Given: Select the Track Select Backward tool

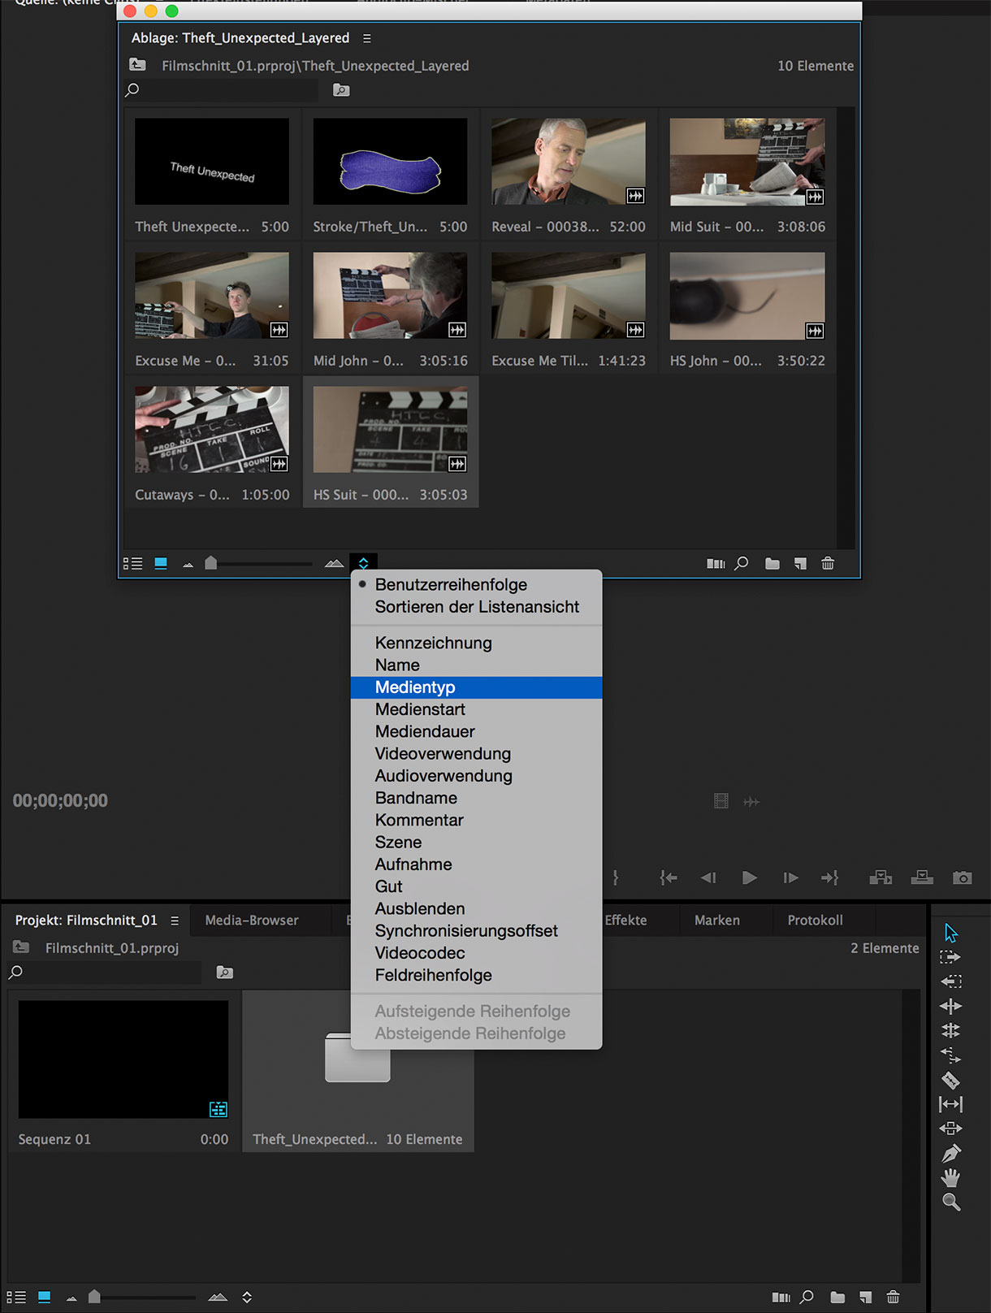Looking at the screenshot, I should click(x=950, y=981).
